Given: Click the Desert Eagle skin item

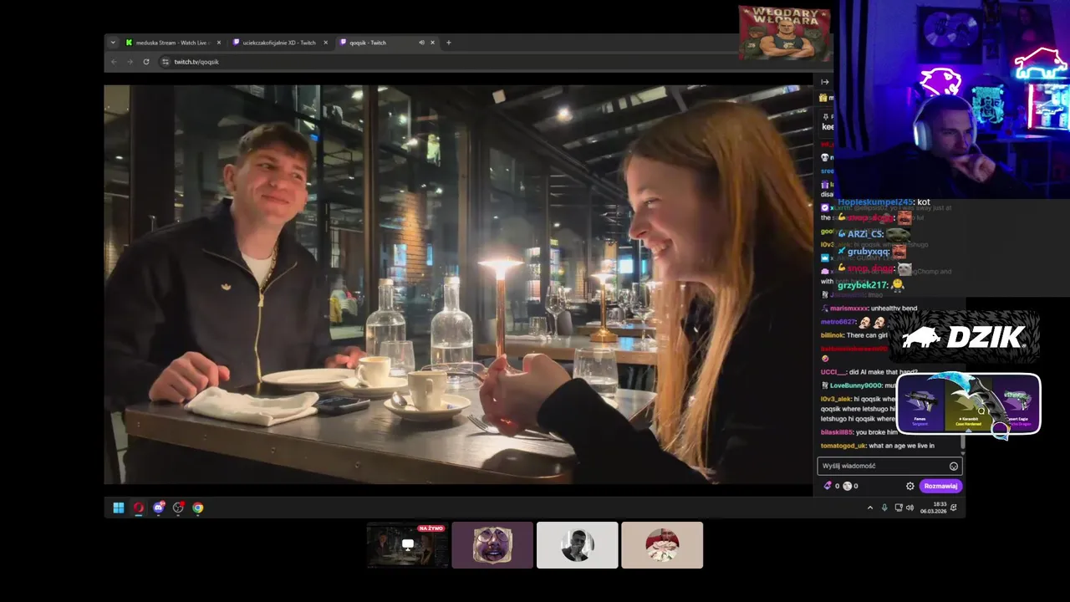Looking at the screenshot, I should click(1016, 405).
